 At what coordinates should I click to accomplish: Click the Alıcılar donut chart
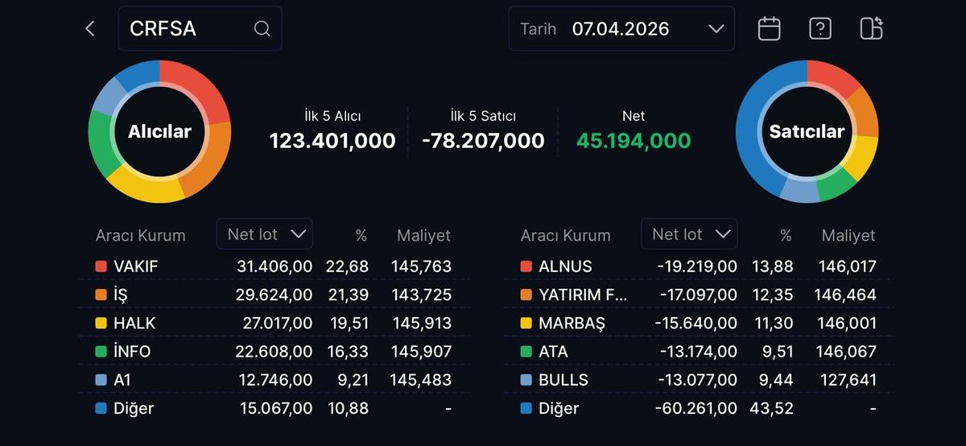point(159,131)
